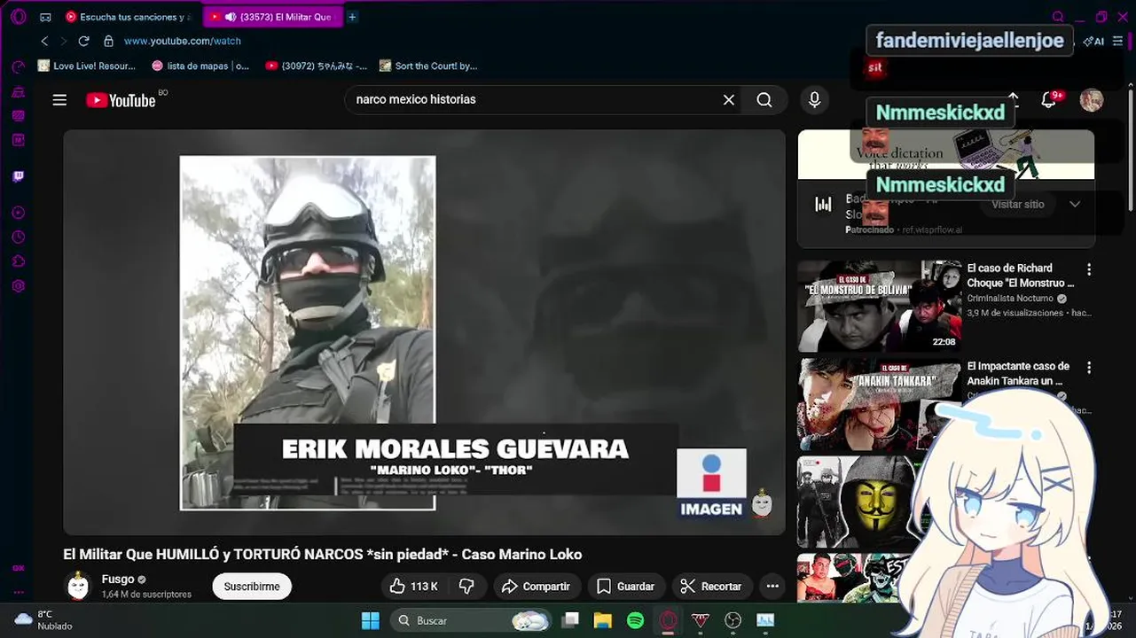
Task: Open the YouTube account avatar
Action: click(x=1091, y=100)
